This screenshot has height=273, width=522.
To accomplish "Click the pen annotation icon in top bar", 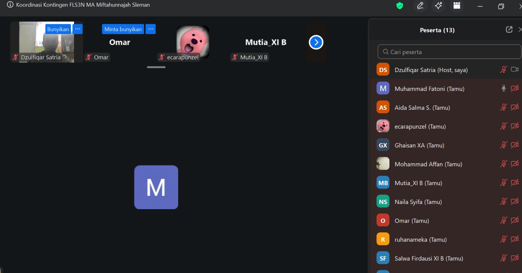I will [x=420, y=6].
